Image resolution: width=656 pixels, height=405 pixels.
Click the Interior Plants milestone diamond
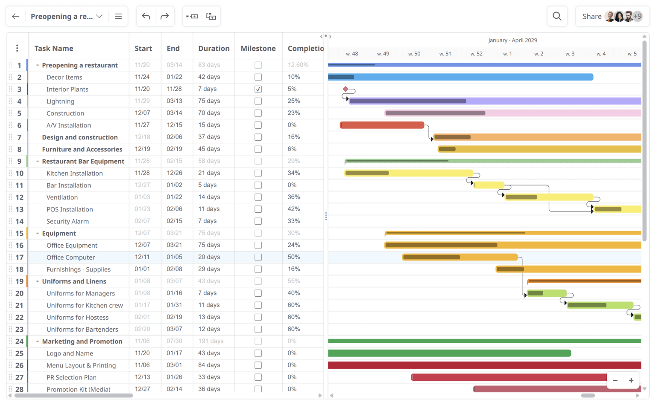pyautogui.click(x=346, y=89)
